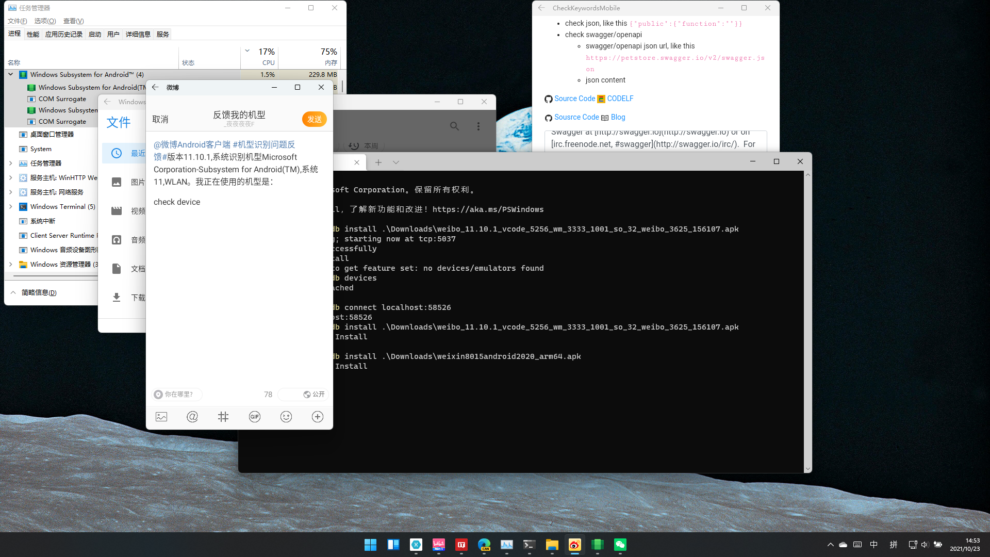Switch to 启动 tab in Task Manager

[95, 34]
